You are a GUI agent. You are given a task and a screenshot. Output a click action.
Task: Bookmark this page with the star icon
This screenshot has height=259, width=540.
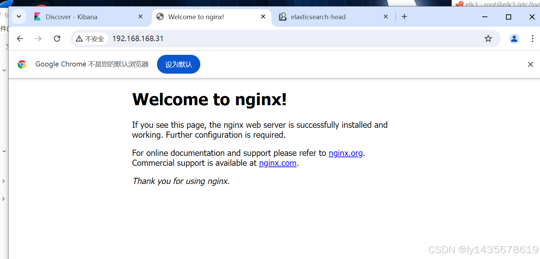[x=488, y=39]
